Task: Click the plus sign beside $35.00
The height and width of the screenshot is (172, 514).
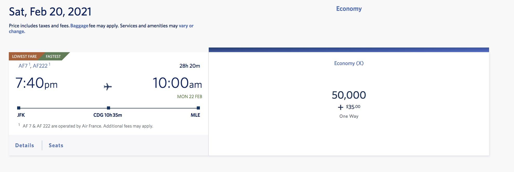Action: point(341,107)
